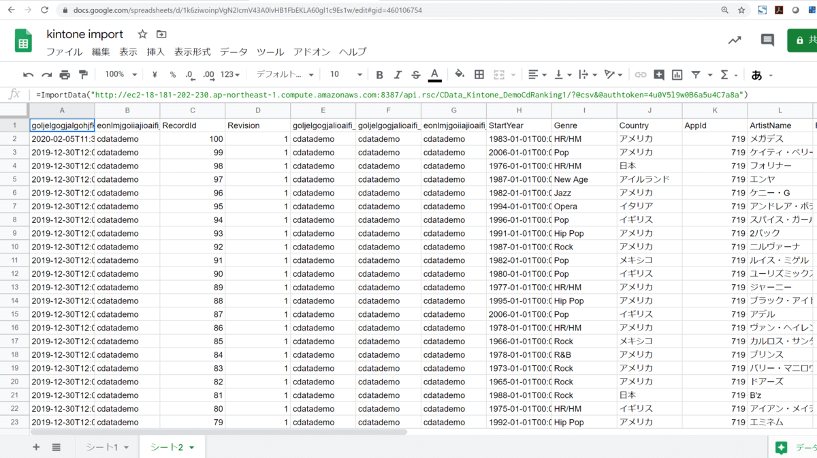Image resolution: width=817 pixels, height=458 pixels.
Task: Expand the font size 10 dropdown
Action: (x=345, y=75)
